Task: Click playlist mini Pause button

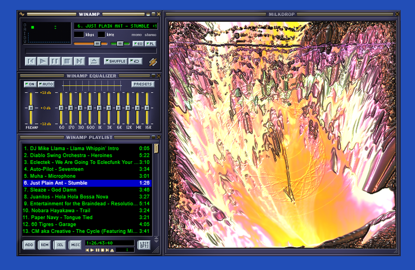Action: pyautogui.click(x=97, y=250)
